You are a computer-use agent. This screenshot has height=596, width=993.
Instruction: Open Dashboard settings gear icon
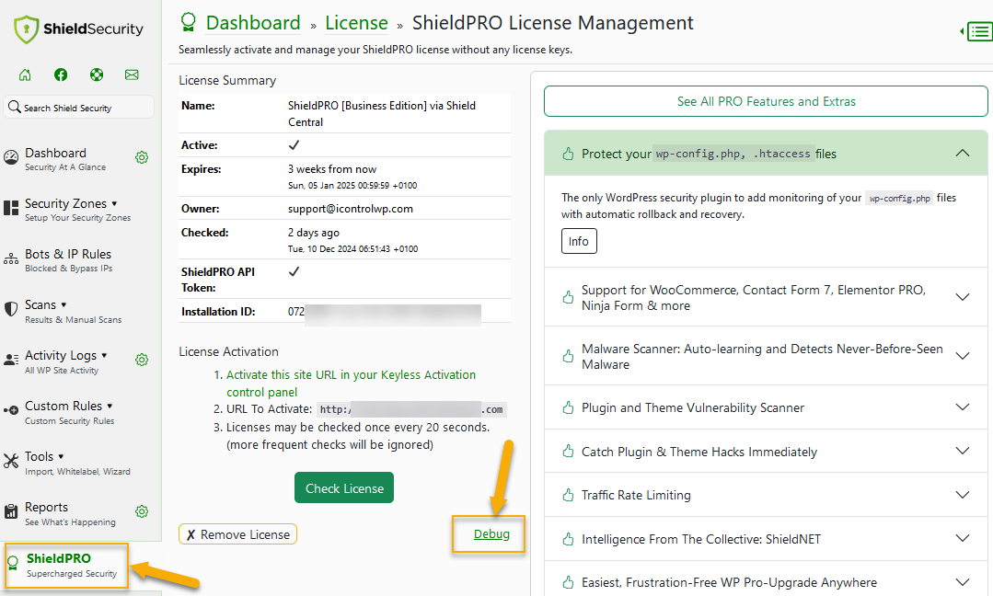point(142,157)
